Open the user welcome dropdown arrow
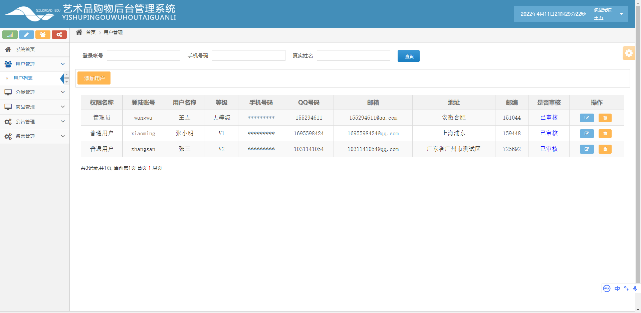The height and width of the screenshot is (313, 641). [621, 14]
